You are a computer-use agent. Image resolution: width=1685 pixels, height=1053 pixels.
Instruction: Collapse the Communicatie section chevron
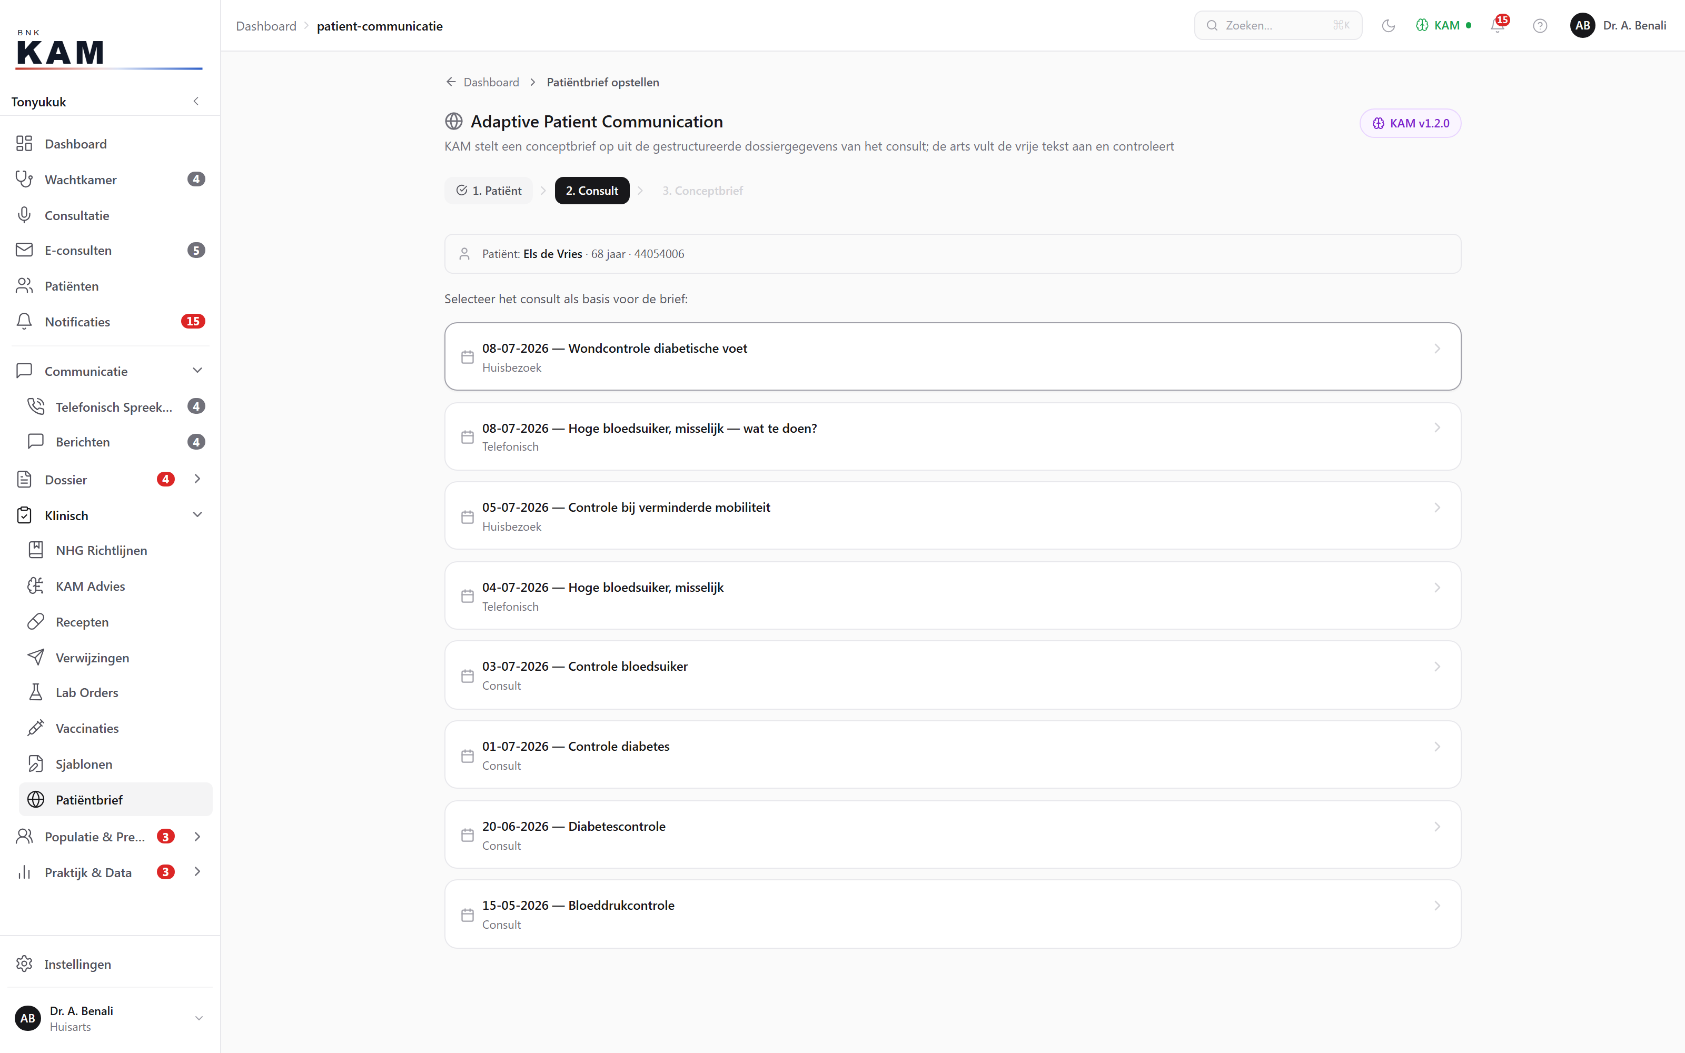coord(197,371)
